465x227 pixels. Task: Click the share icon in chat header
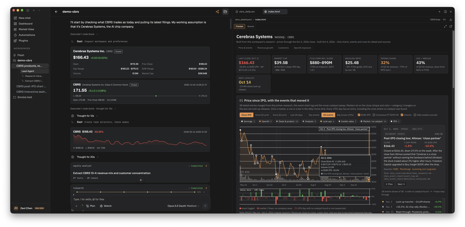217,12
